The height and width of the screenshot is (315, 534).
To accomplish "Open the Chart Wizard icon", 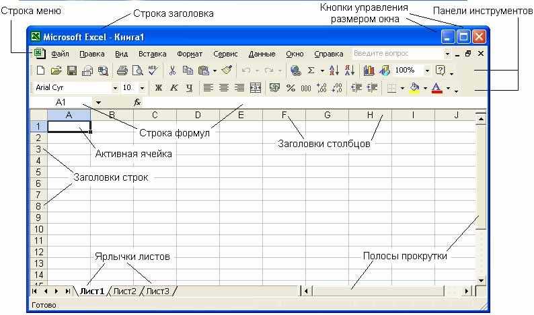I will click(x=369, y=71).
